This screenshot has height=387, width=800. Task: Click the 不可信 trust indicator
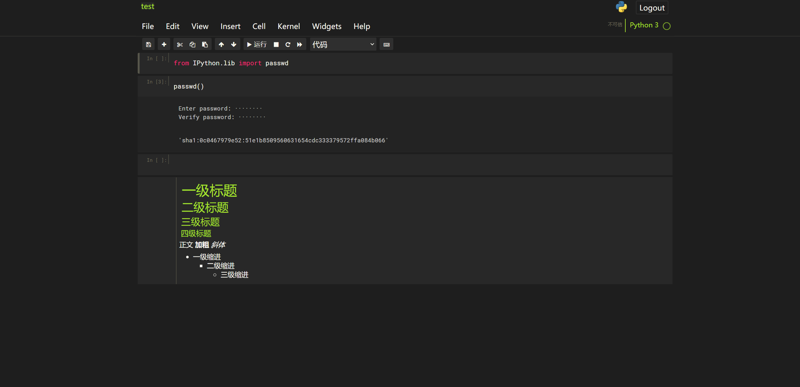(615, 25)
